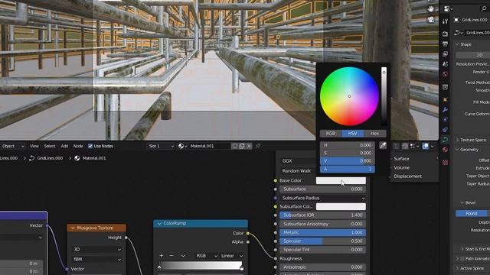Open the Modifiers wrench tab

tap(445, 110)
